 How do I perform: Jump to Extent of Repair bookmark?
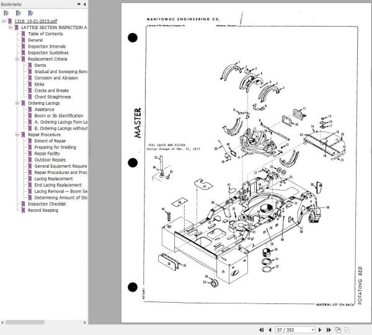tap(50, 141)
